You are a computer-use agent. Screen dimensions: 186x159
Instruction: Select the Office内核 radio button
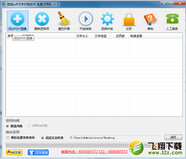point(29,125)
